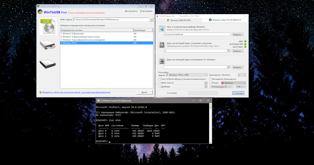Expand the Оптимизация ОС >>> panel

tap(221, 86)
